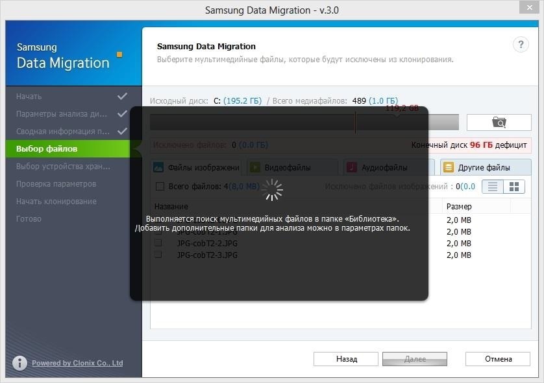544x383 pixels.
Task: Select the JPG-cobT2-2.JPG file name
Action: pyautogui.click(x=207, y=243)
